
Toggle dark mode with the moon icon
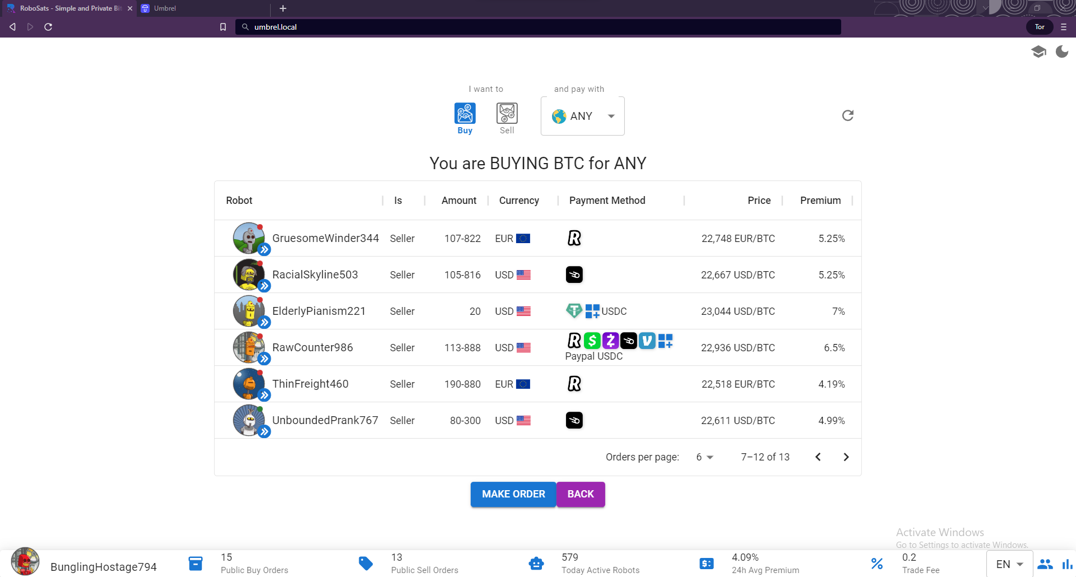coord(1062,52)
